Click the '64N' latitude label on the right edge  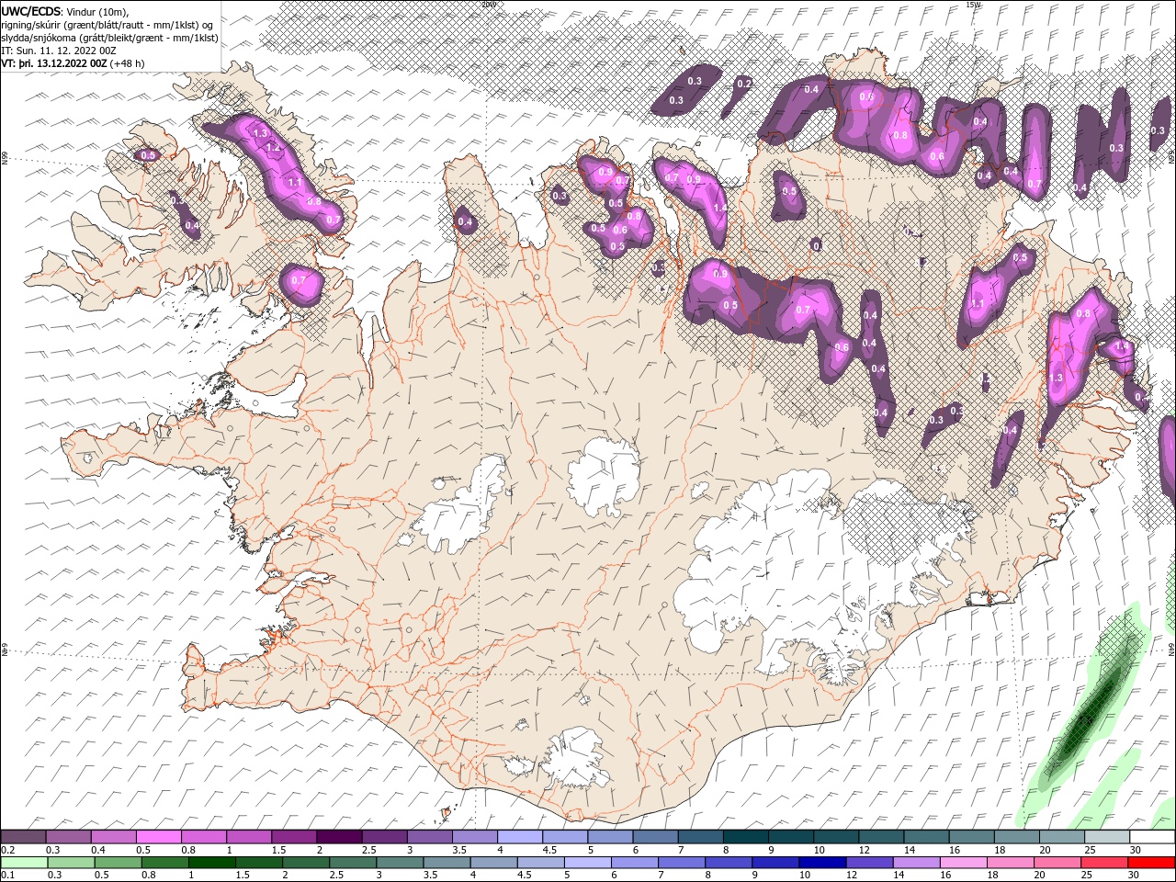point(1171,649)
